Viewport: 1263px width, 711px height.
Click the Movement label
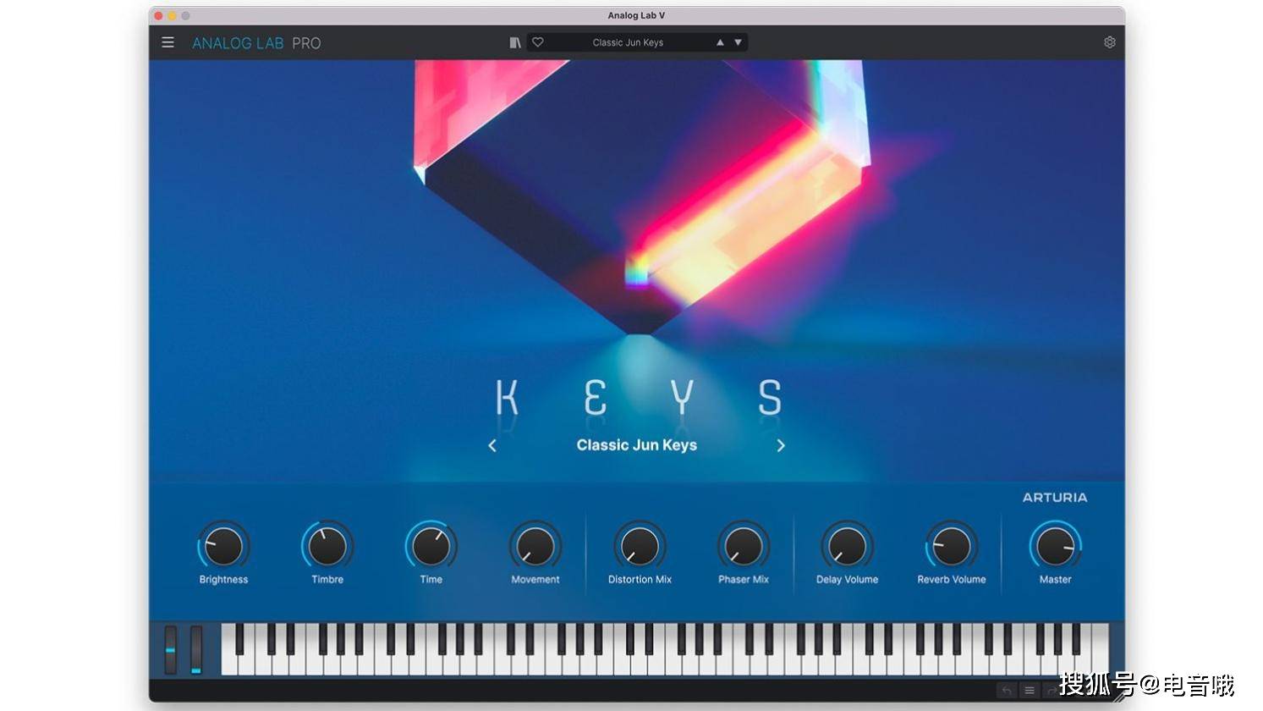click(x=535, y=580)
